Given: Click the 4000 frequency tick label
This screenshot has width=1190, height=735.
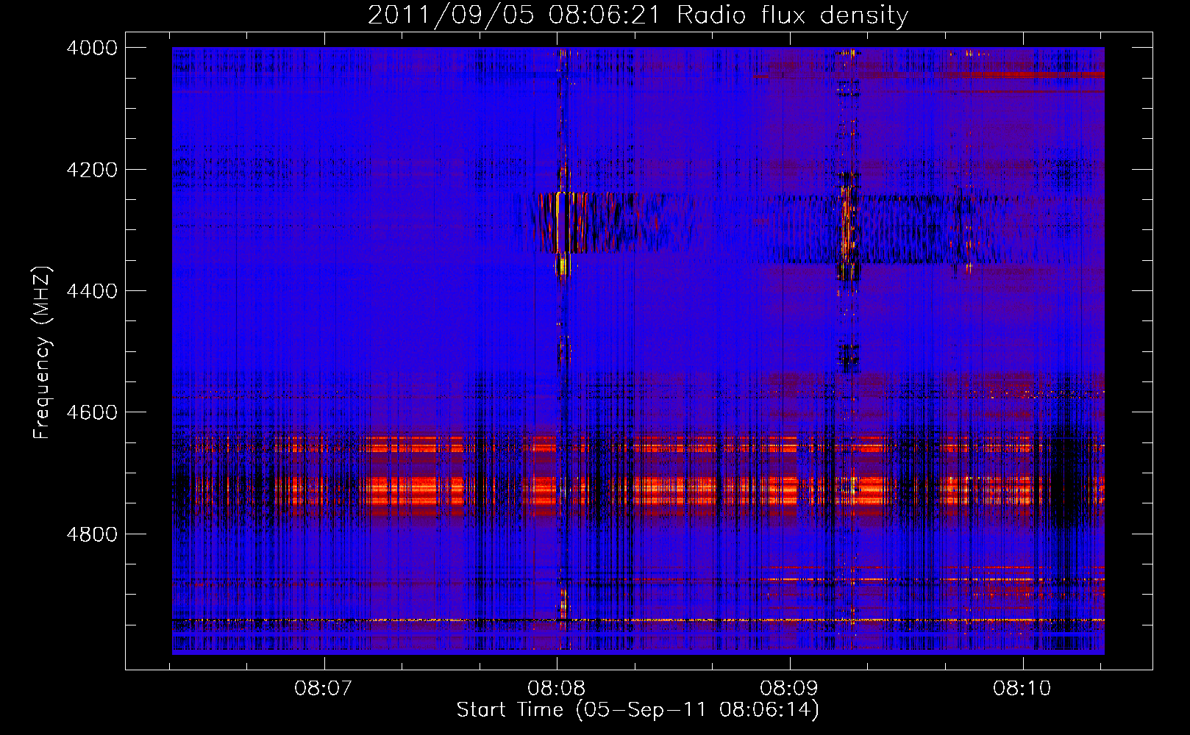Looking at the screenshot, I should pos(92,48).
